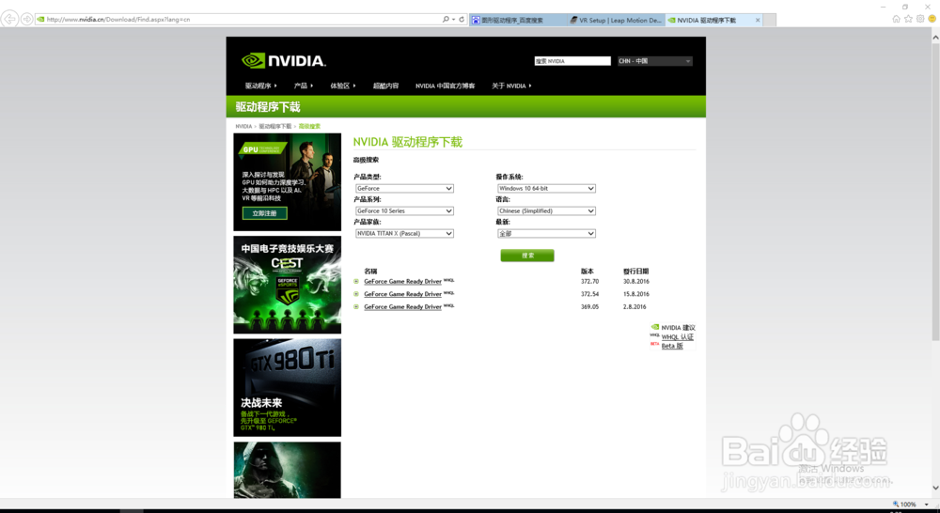The image size is (940, 513).
Task: Open the 超酷内容 navigation item
Action: [x=385, y=85]
